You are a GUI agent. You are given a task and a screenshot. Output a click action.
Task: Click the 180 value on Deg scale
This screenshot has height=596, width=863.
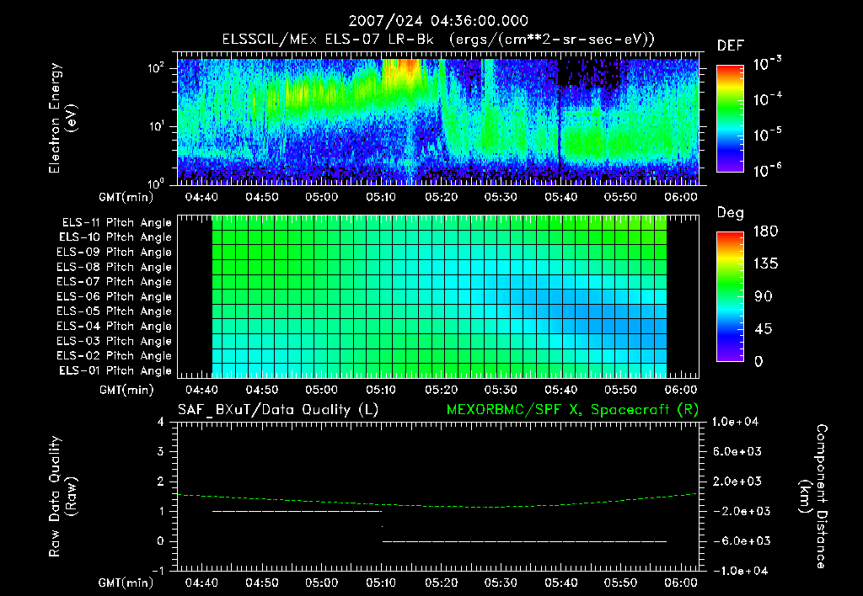coord(765,231)
